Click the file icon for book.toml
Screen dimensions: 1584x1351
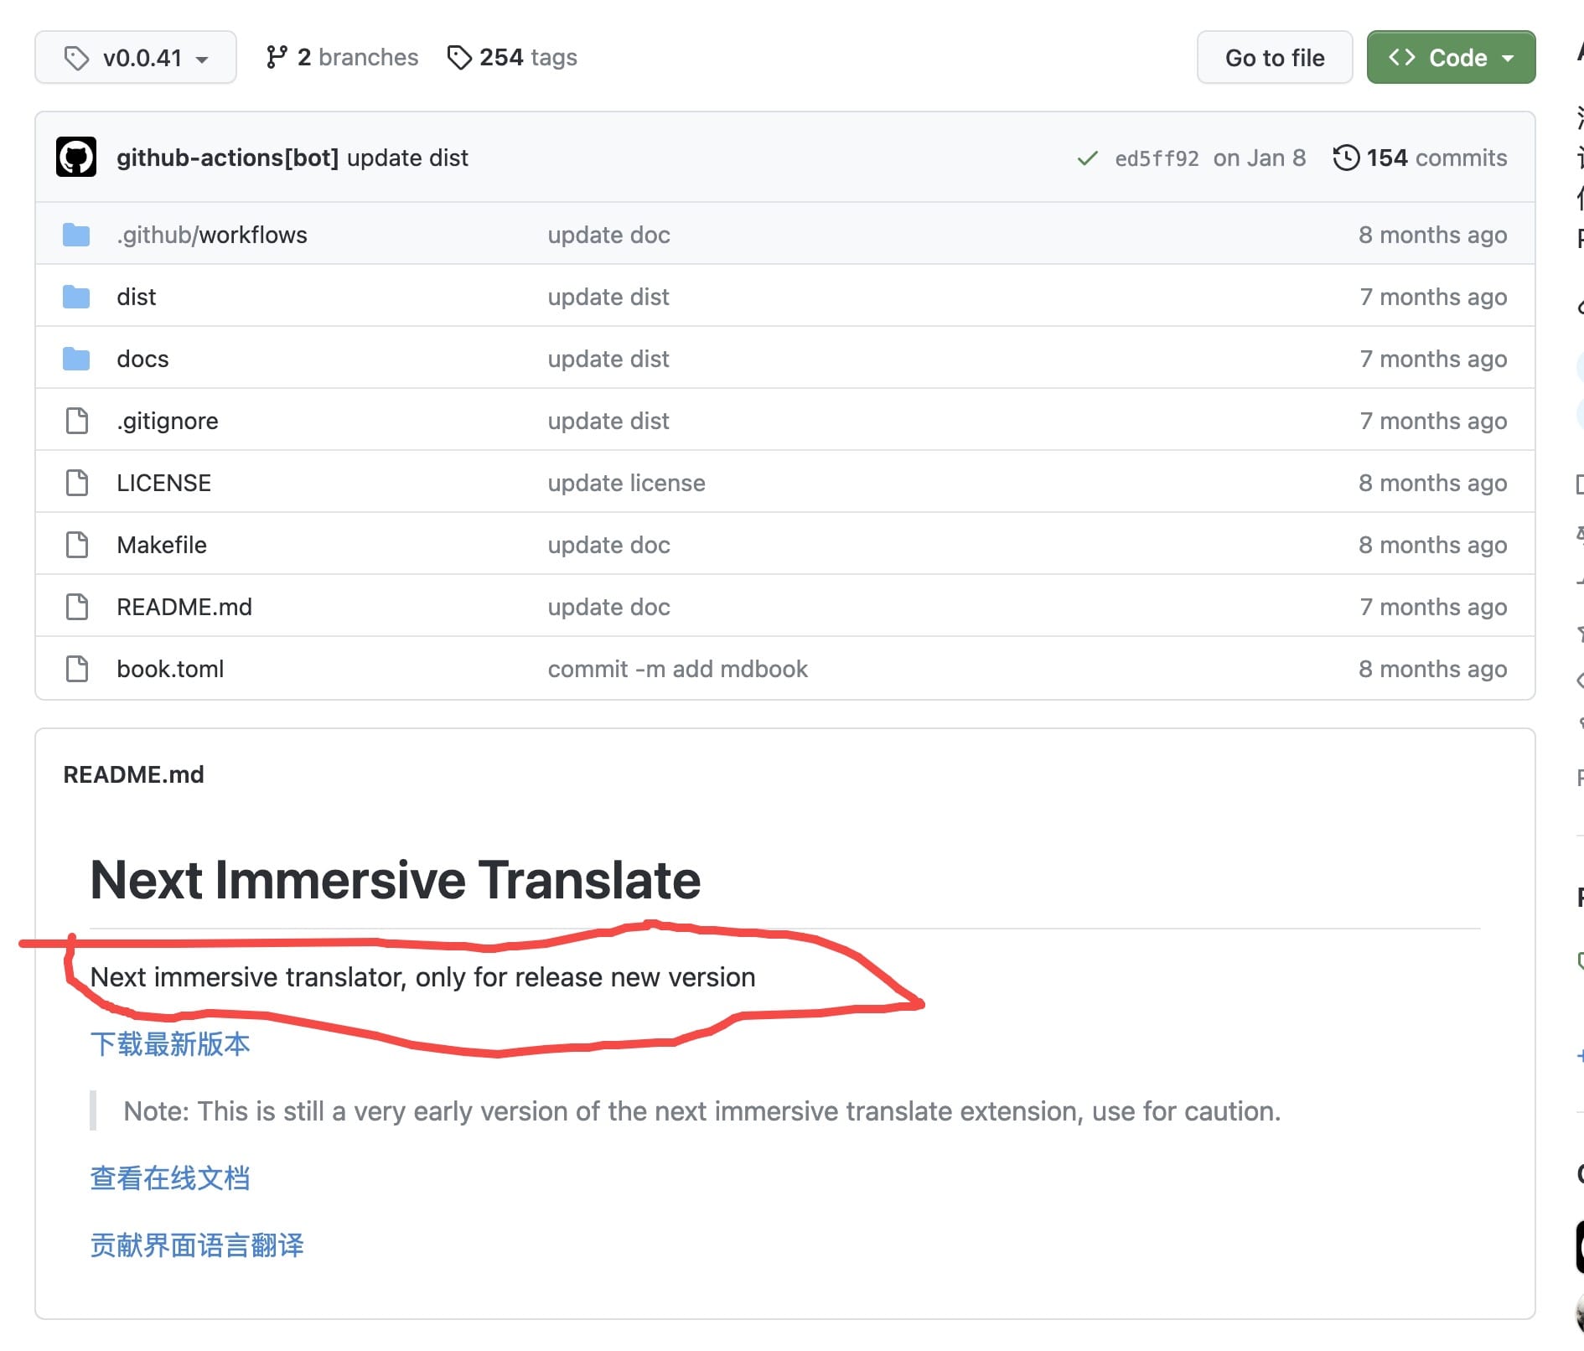coord(77,669)
